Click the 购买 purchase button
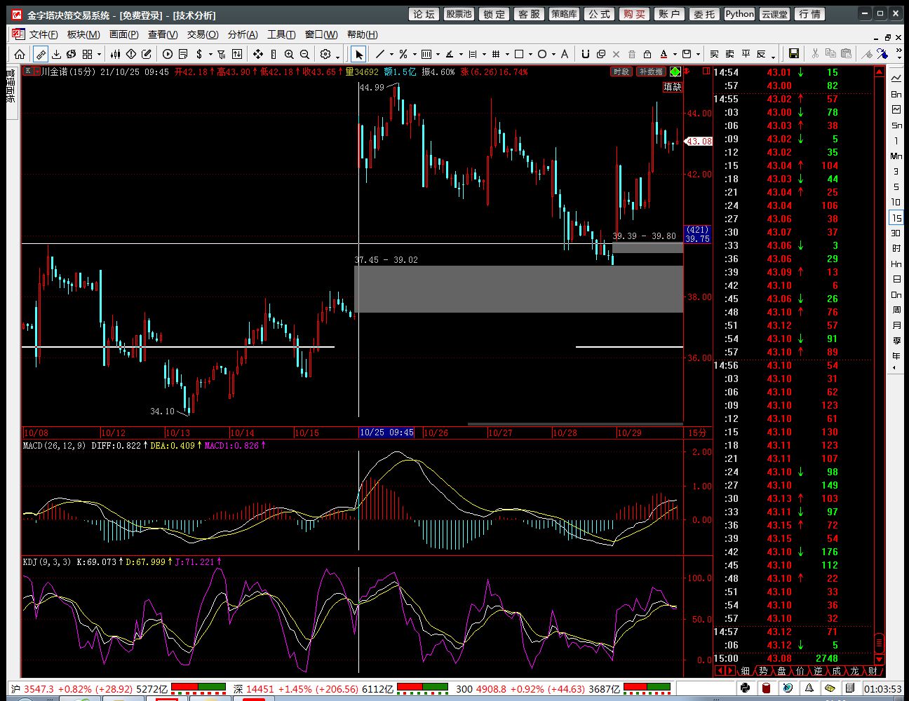The width and height of the screenshot is (909, 701). [635, 14]
